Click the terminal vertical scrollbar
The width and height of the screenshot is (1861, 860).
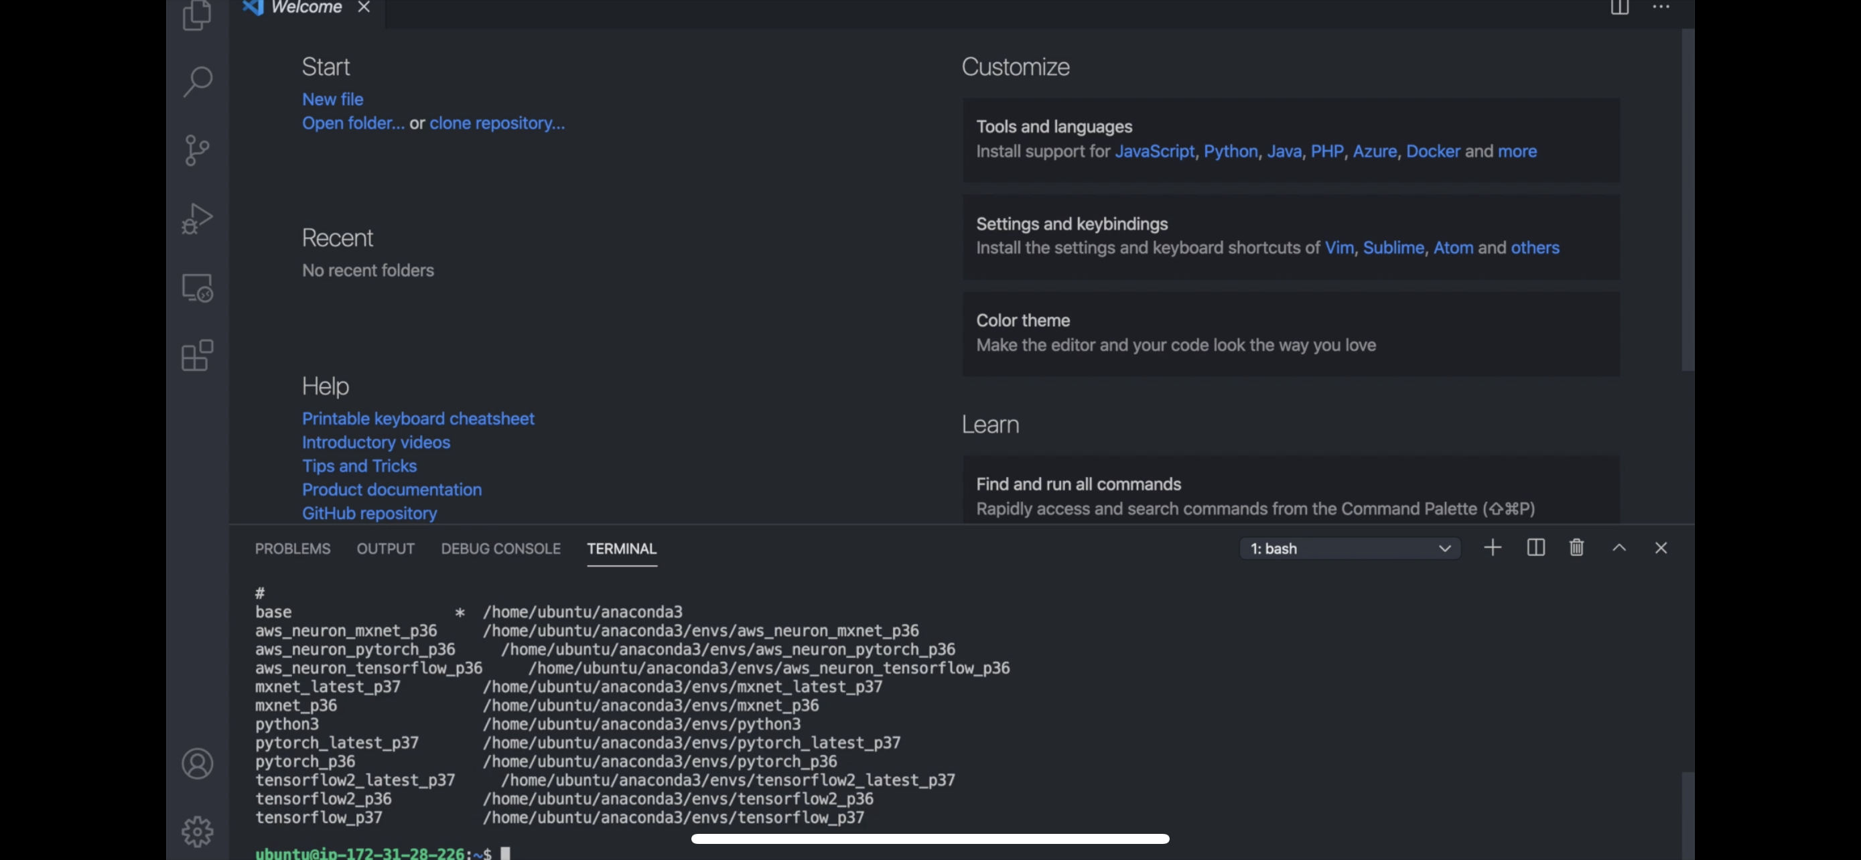[1687, 816]
